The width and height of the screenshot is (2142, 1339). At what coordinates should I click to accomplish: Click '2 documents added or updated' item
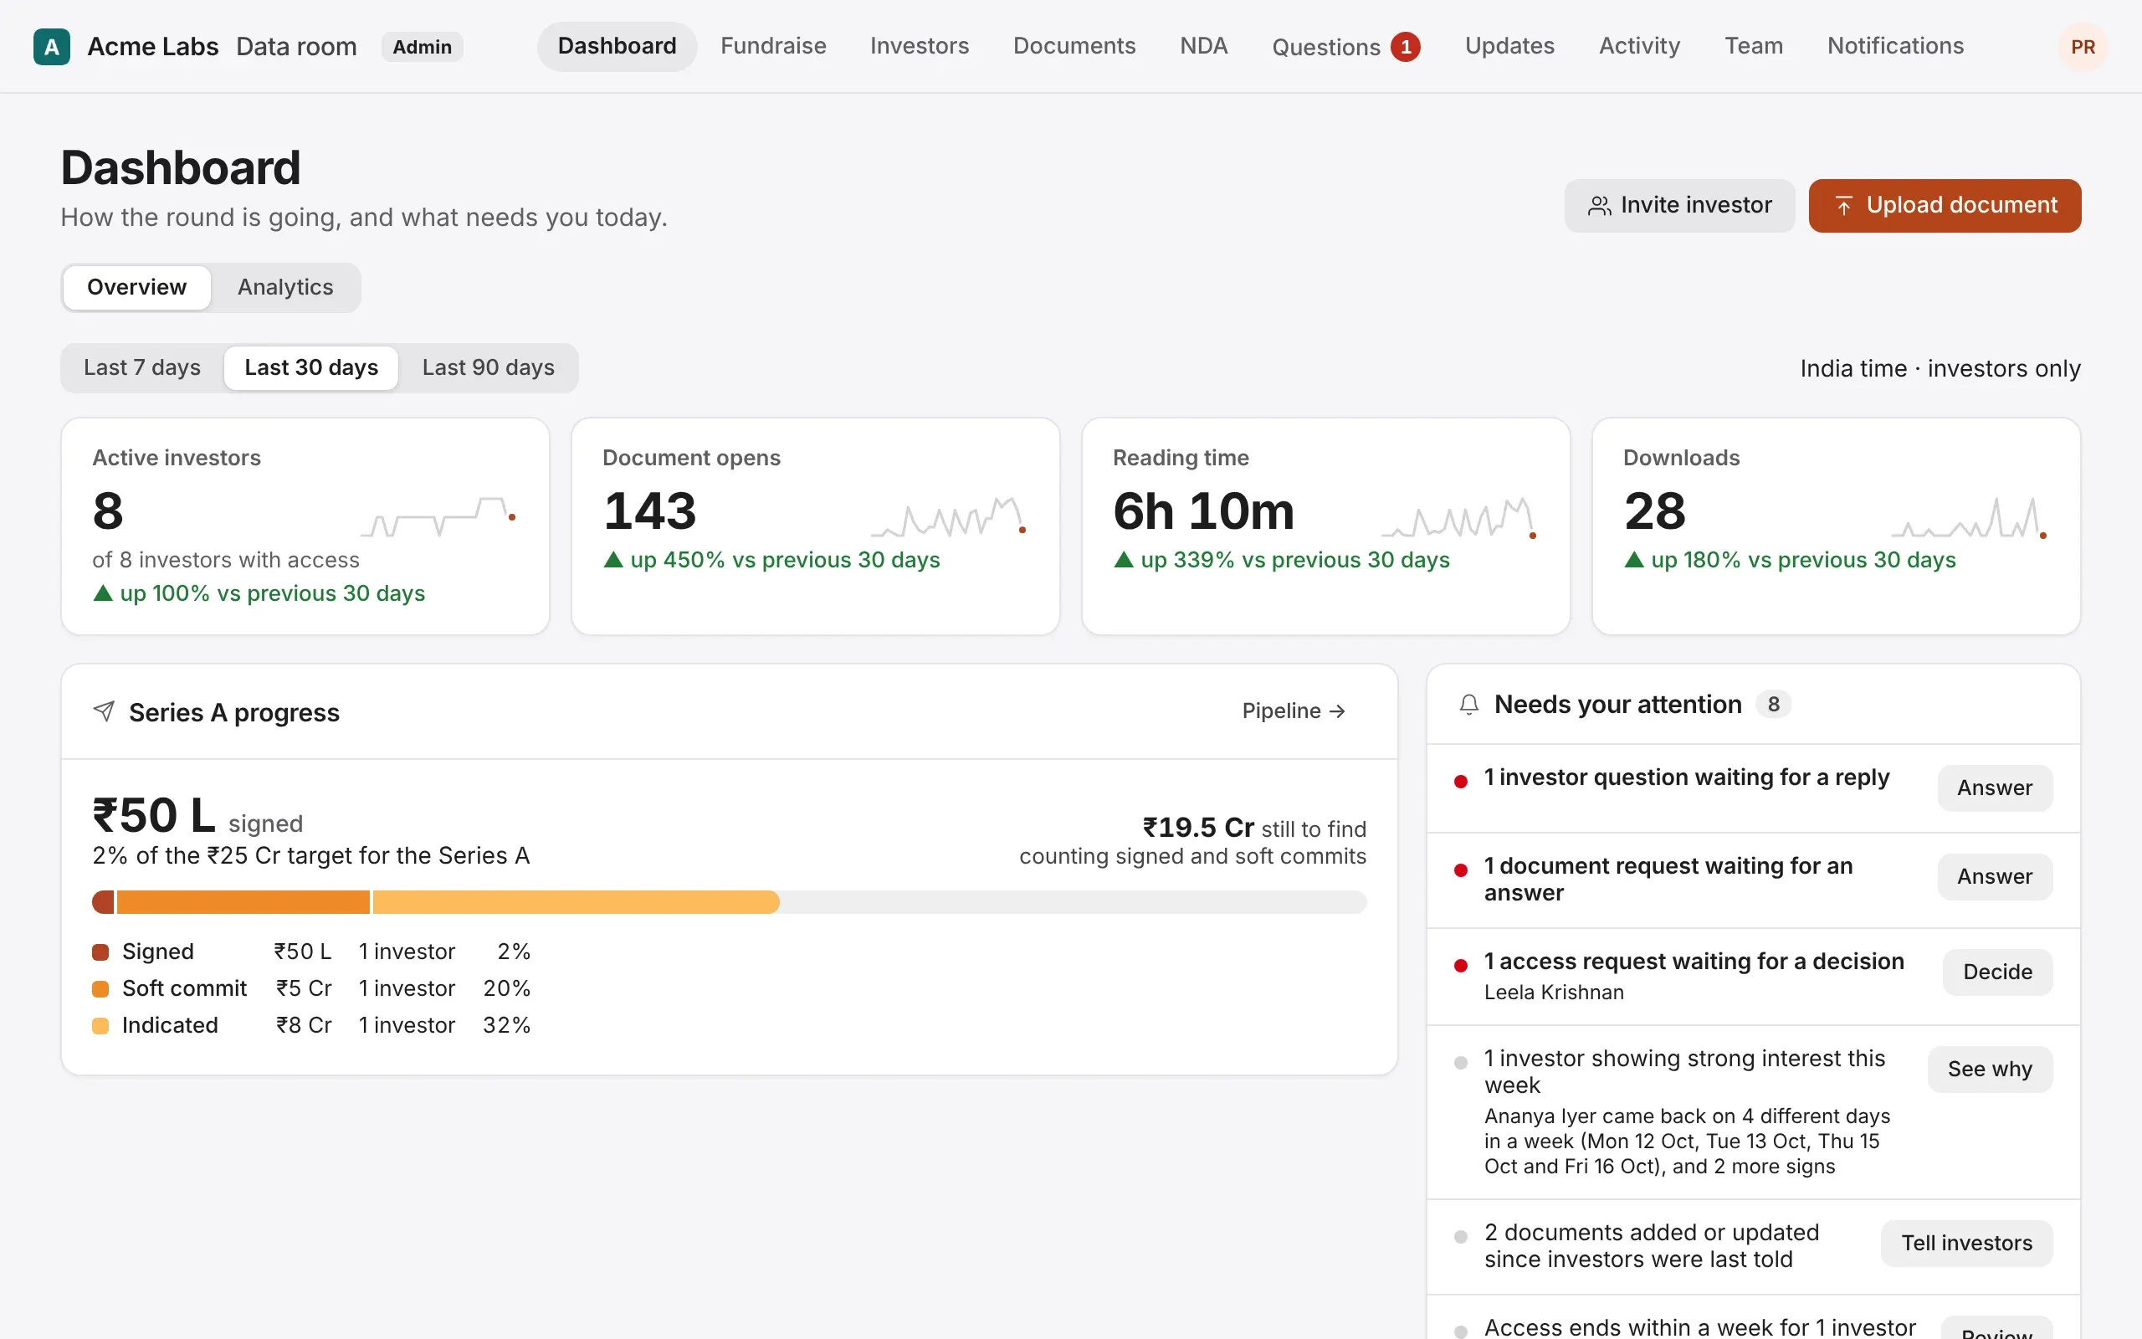pos(1652,1246)
